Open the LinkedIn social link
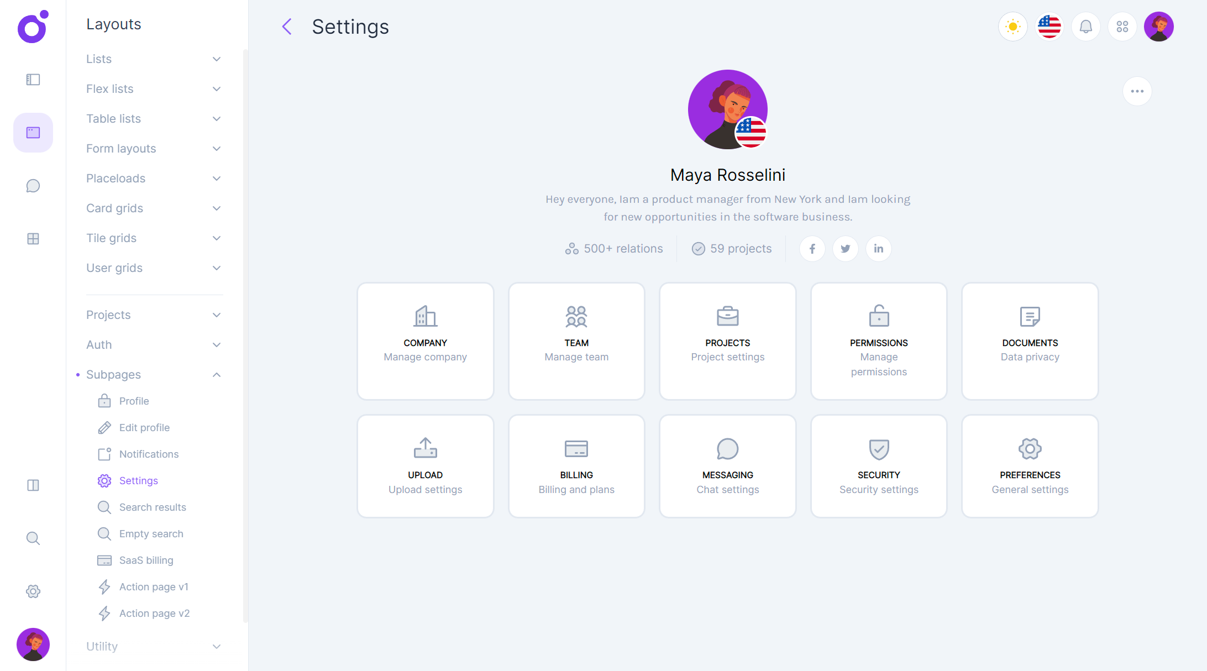The height and width of the screenshot is (671, 1207). click(878, 249)
